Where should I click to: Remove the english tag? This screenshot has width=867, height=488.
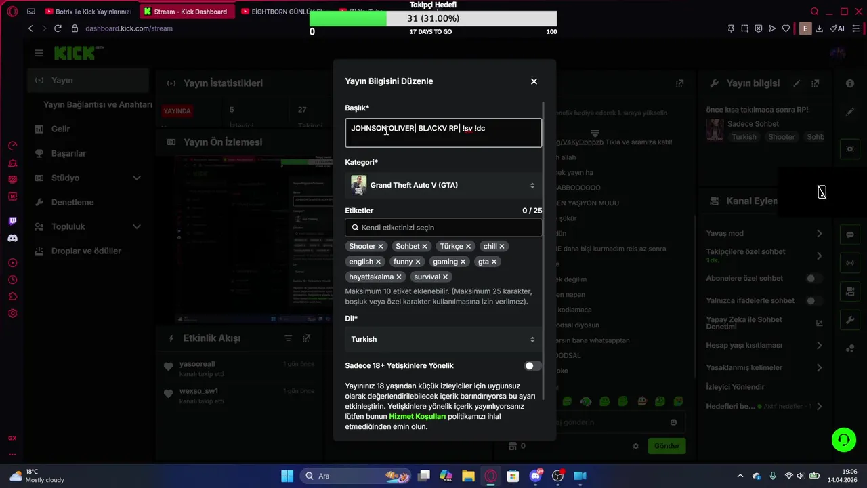378,262
